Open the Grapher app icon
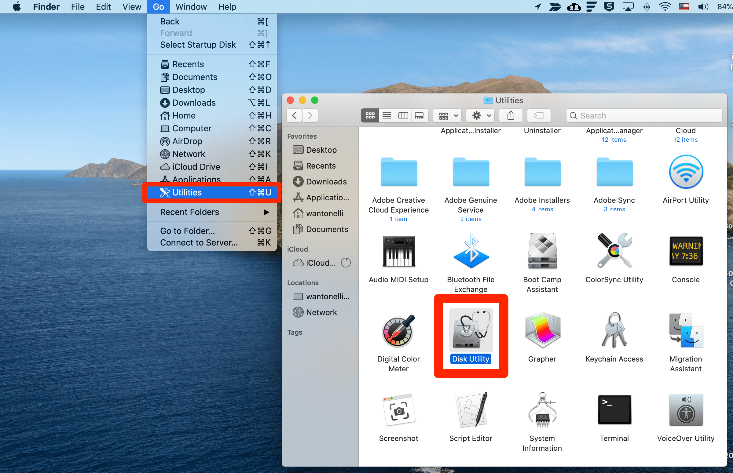 click(542, 330)
